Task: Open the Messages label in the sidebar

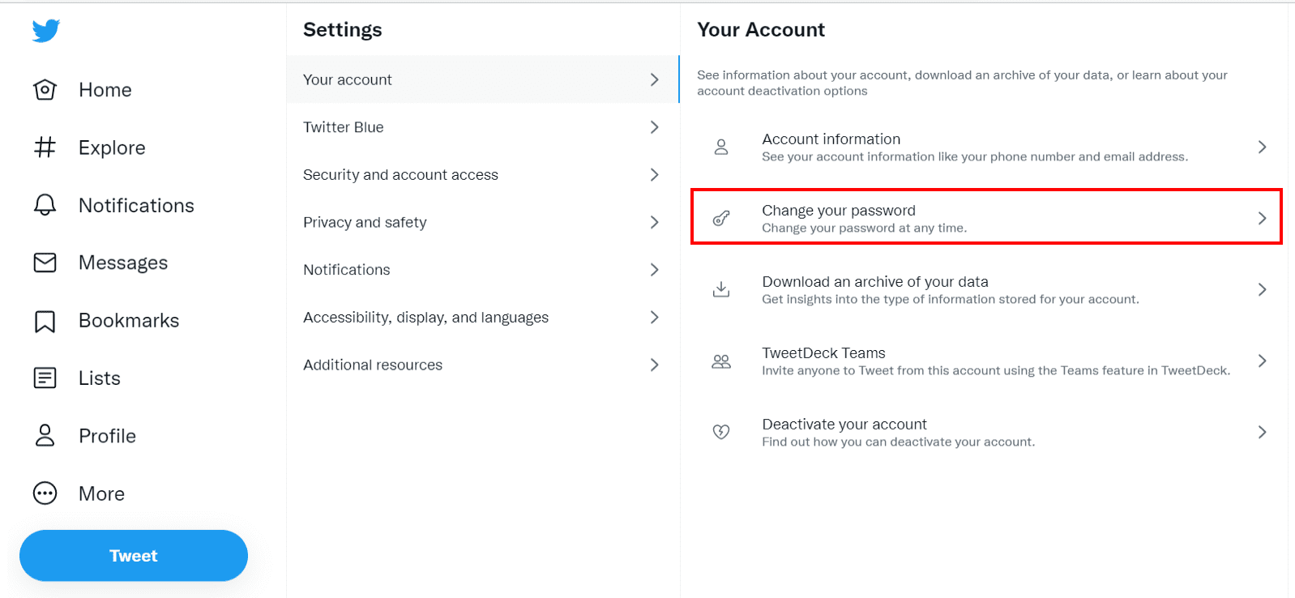Action: (123, 263)
